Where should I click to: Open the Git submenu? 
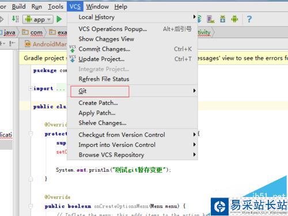[x=132, y=91]
